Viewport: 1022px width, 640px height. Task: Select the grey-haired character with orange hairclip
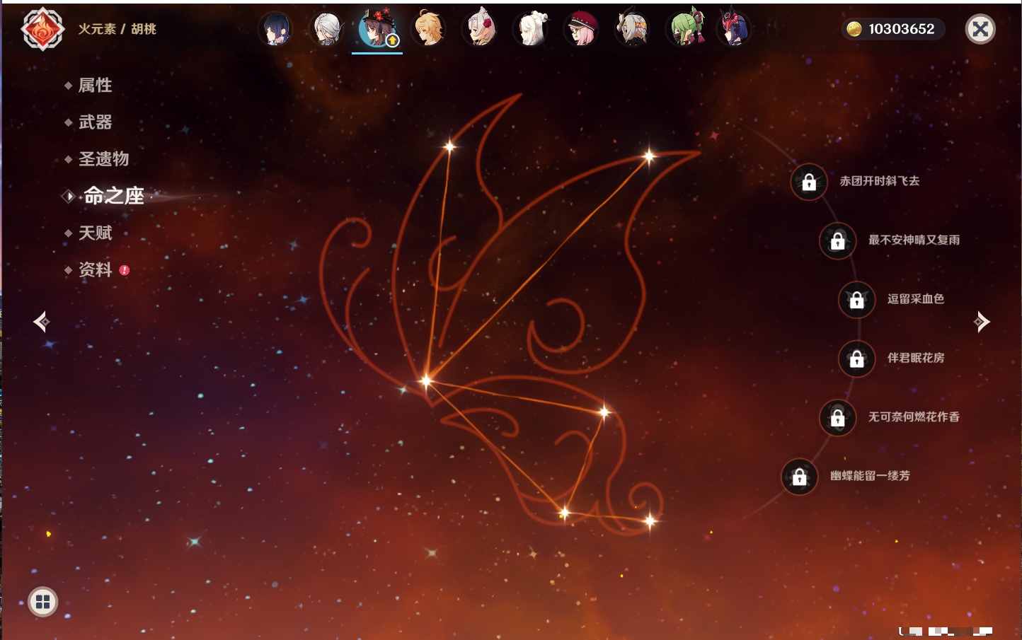pos(632,29)
